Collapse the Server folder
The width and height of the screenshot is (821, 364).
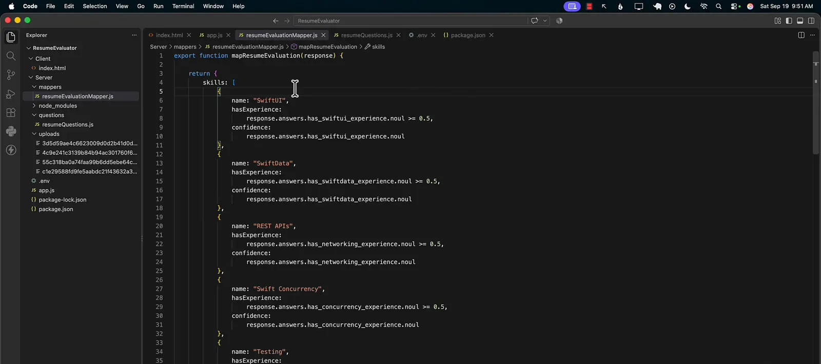point(31,78)
